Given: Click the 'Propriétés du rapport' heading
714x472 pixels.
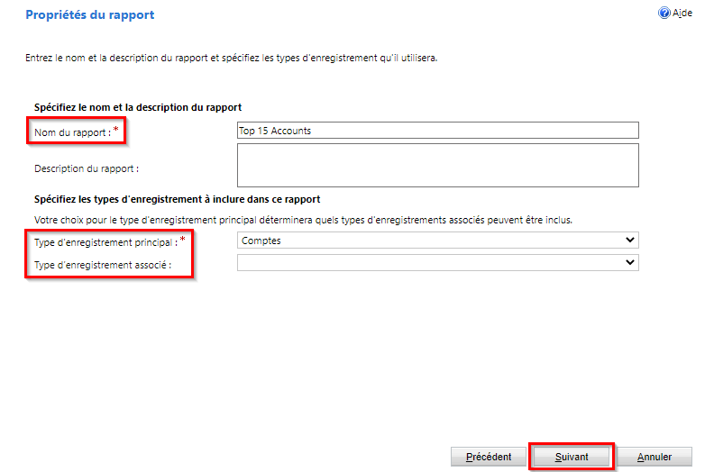Looking at the screenshot, I should 90,15.
